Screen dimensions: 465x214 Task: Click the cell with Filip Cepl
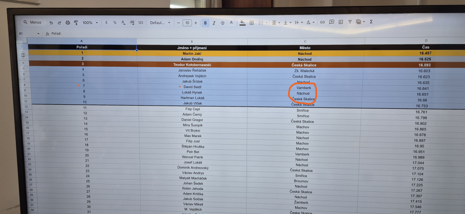pos(193,109)
